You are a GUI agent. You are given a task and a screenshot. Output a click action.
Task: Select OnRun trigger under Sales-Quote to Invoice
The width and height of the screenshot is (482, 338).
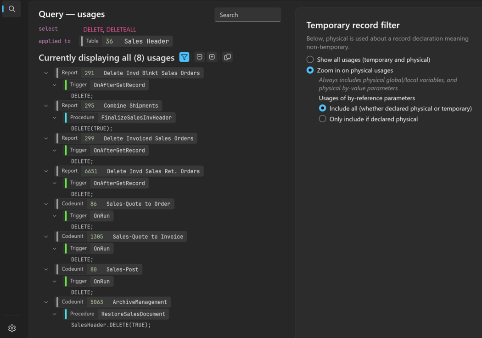tap(88, 248)
